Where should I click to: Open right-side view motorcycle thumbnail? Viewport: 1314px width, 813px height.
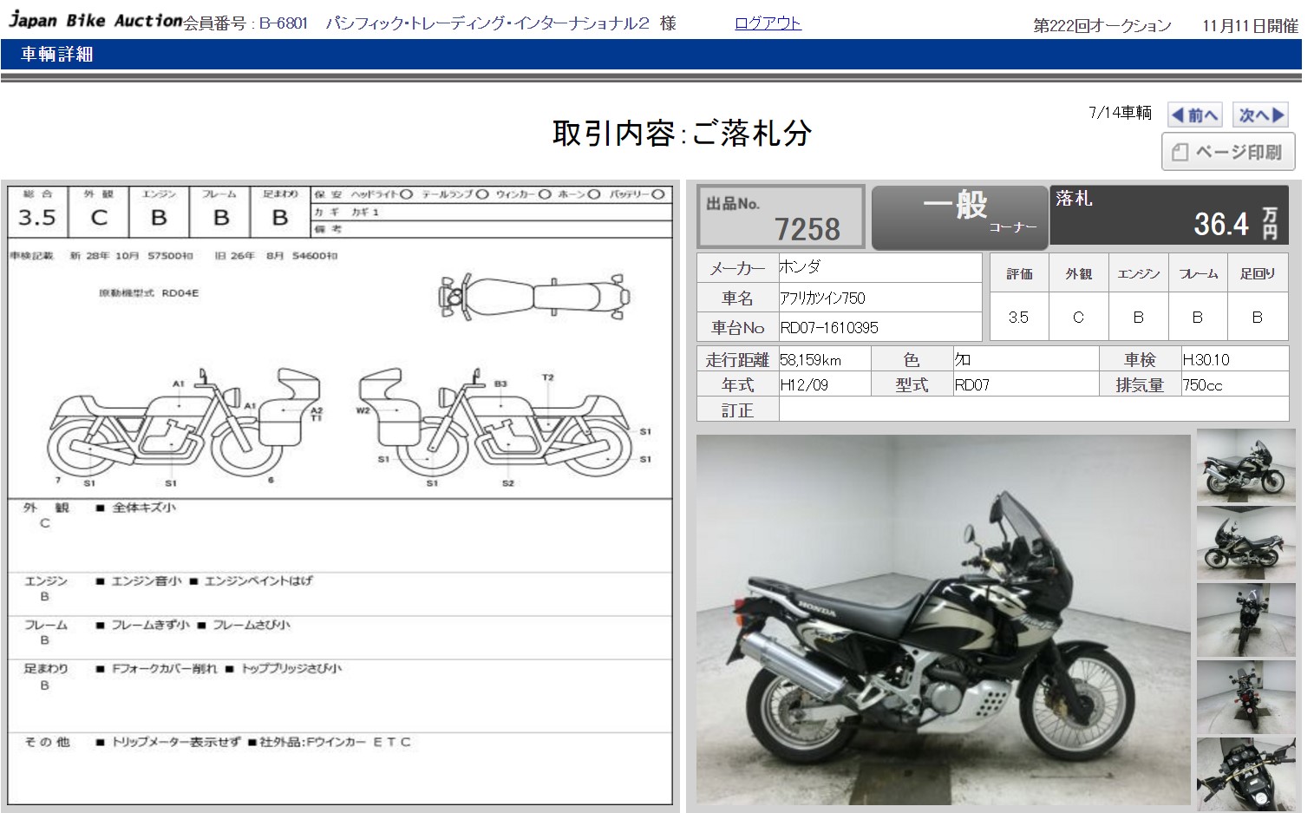click(1245, 465)
